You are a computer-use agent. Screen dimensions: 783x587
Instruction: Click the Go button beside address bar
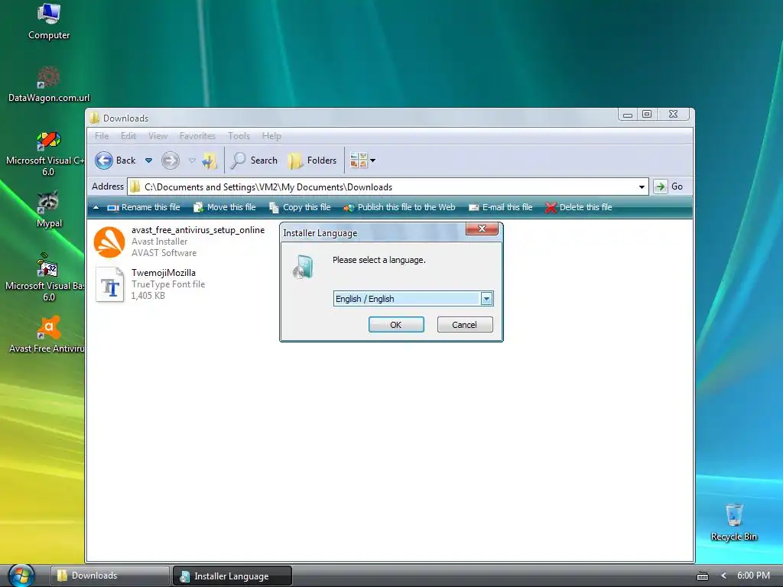click(668, 186)
